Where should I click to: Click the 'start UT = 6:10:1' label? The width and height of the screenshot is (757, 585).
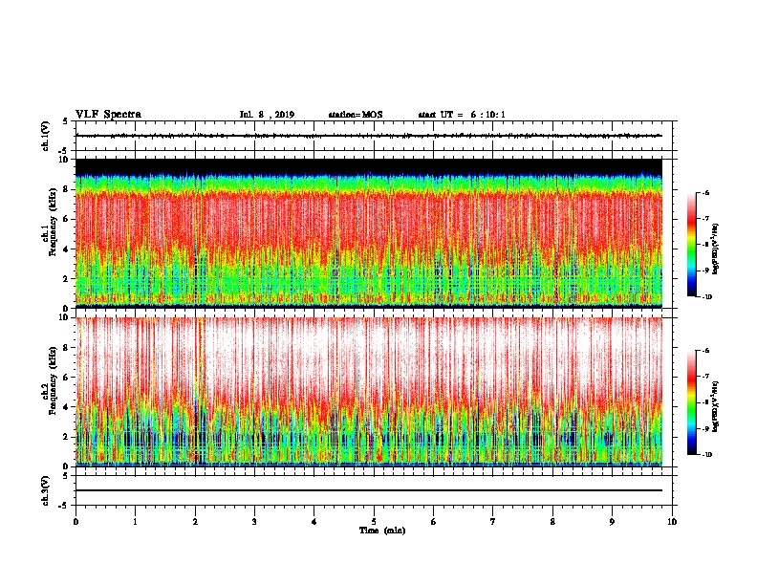(462, 115)
